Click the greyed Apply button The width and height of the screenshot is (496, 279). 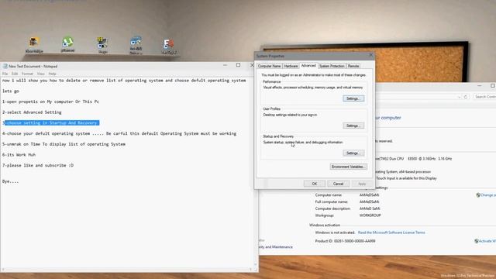(x=362, y=184)
